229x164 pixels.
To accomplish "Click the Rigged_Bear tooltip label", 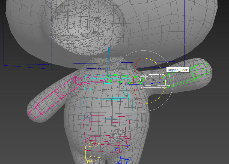I will [x=178, y=70].
